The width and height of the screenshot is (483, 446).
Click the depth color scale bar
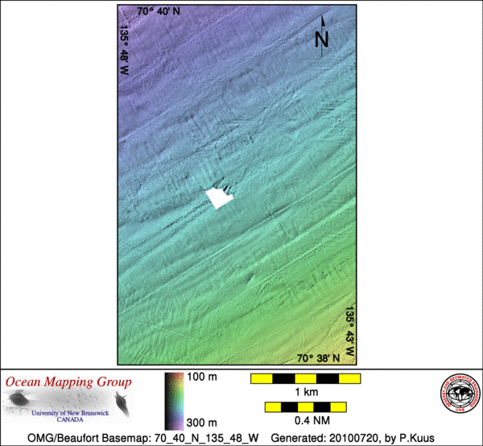click(173, 400)
